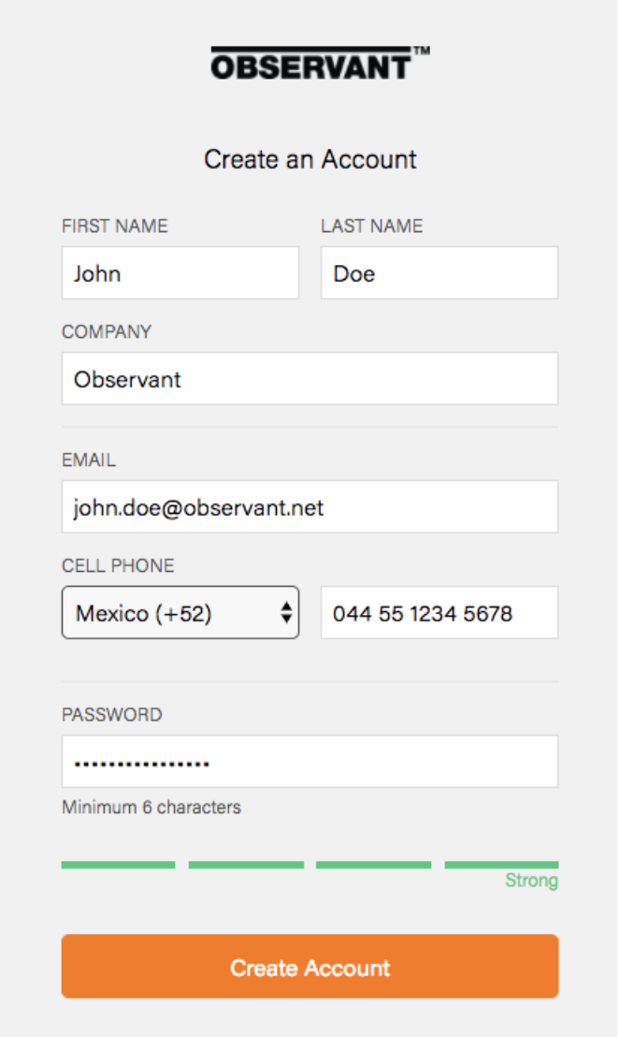619x1037 pixels.
Task: Select the Email input field
Action: click(309, 507)
